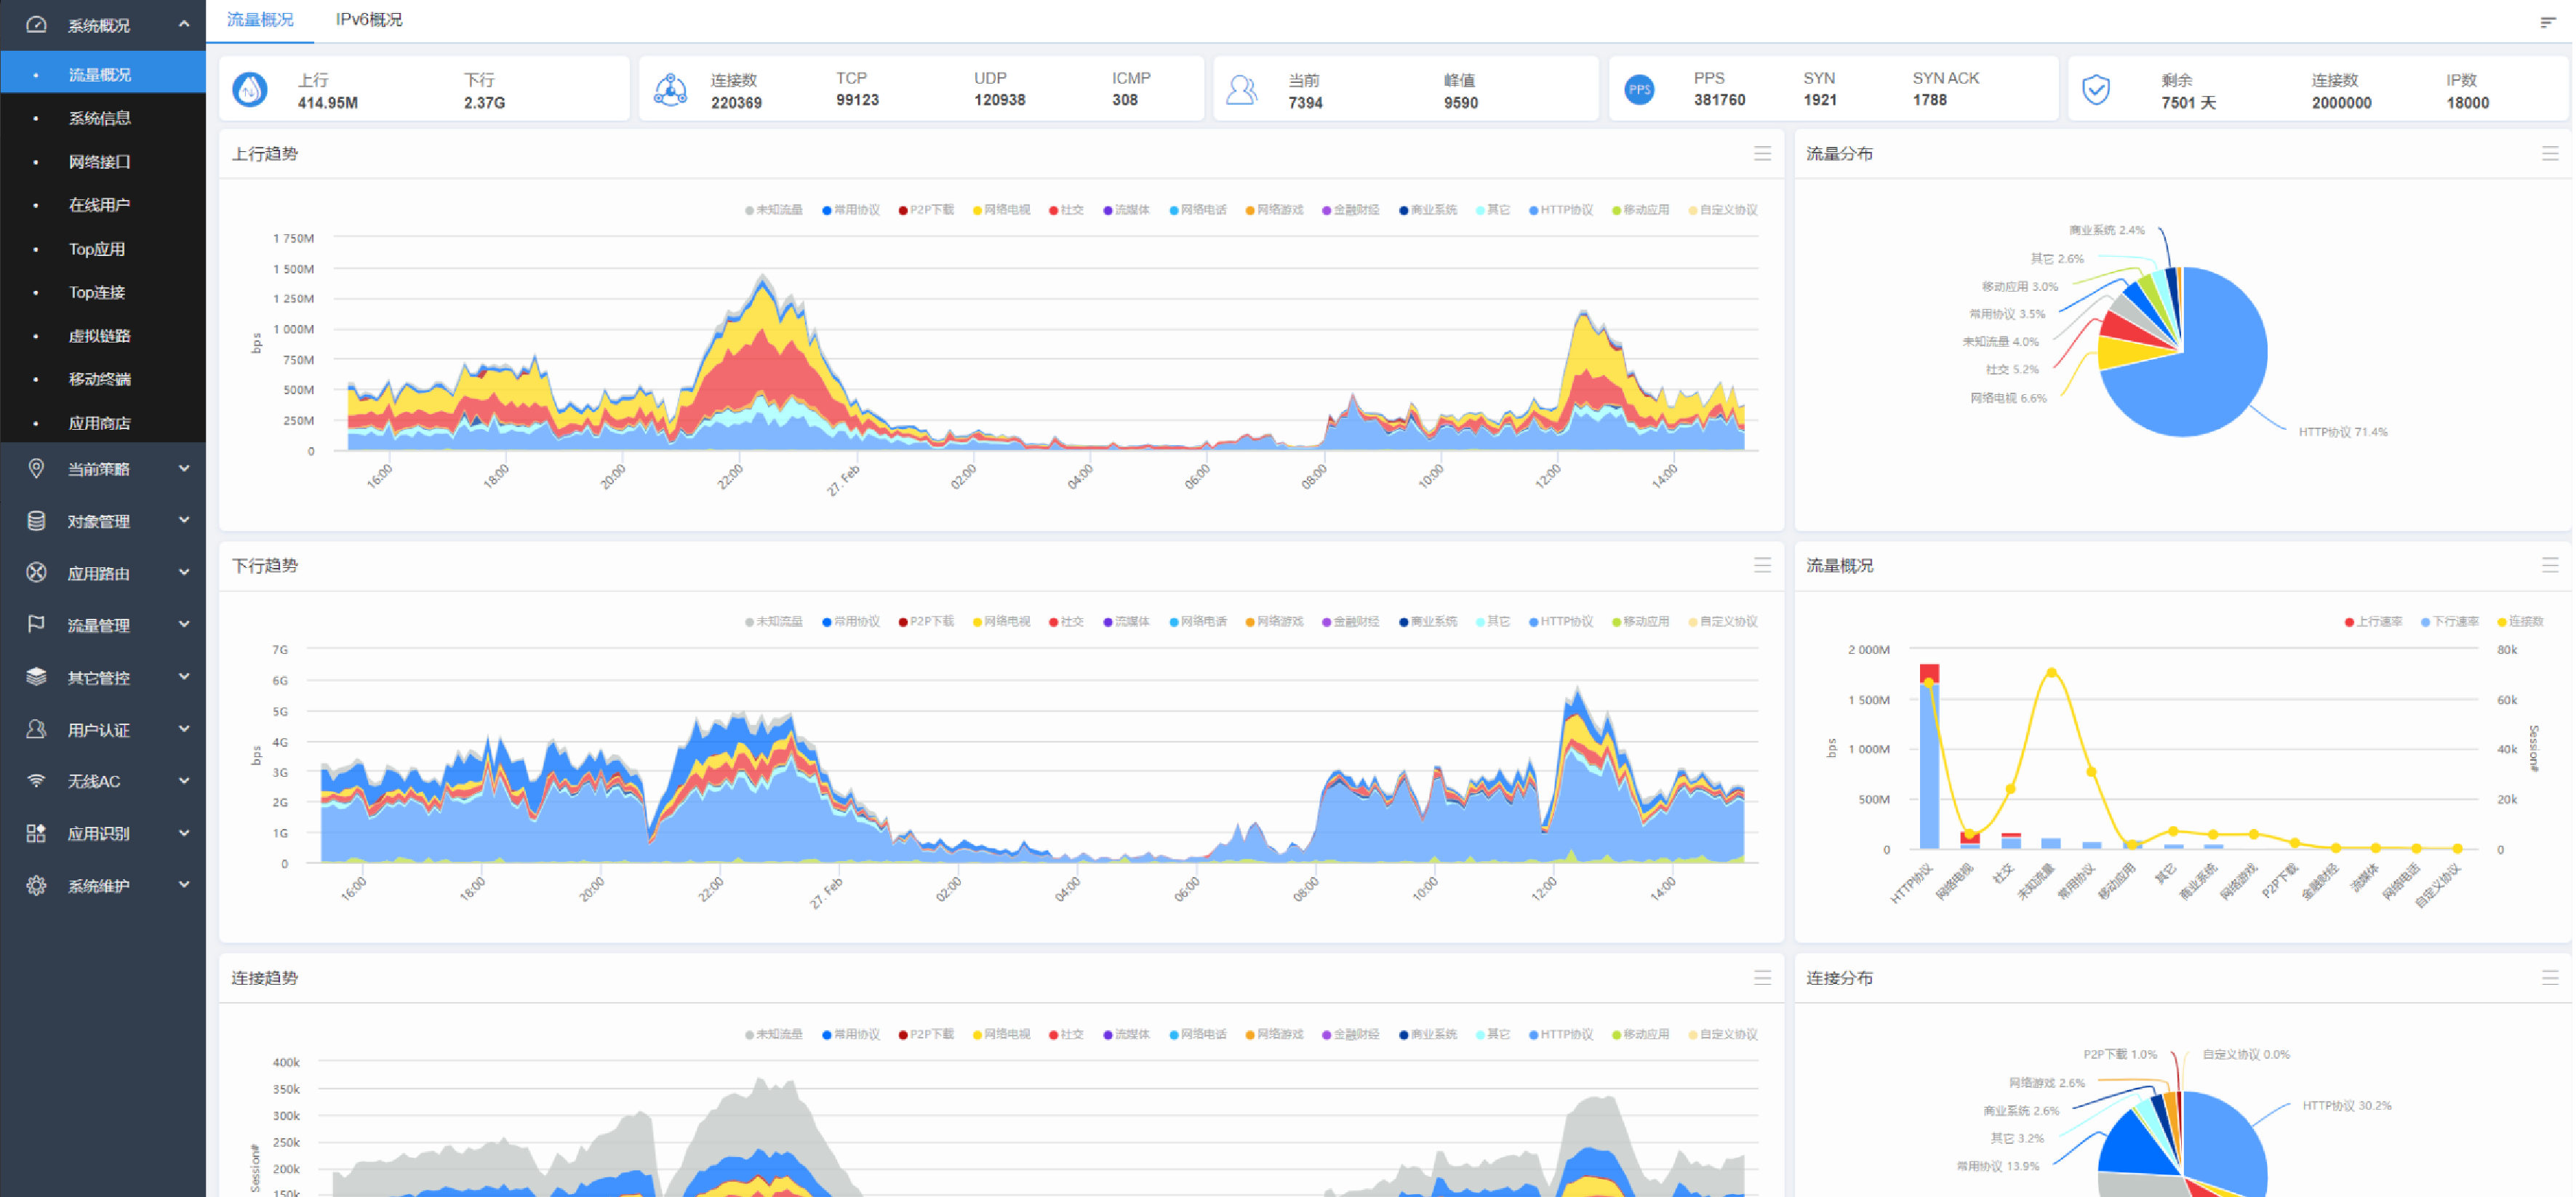Toggle 连接数 series in 流量概况 legend
The image size is (2576, 1197).
click(2520, 622)
